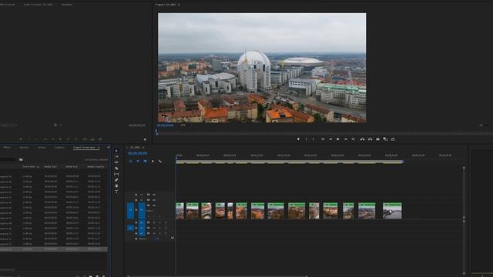Click the Extract button in Program monitor

point(370,139)
